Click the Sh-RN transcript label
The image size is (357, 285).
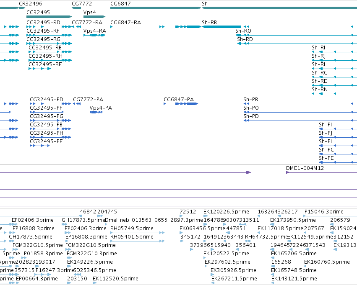pos(319,90)
